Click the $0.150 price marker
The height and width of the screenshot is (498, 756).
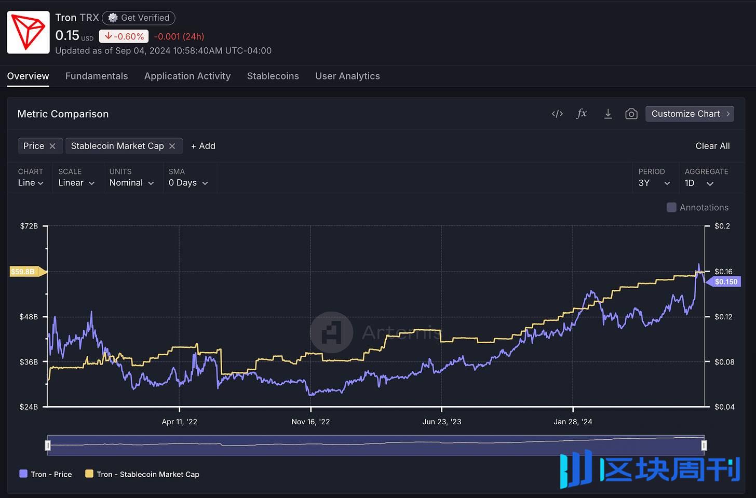[x=724, y=281]
